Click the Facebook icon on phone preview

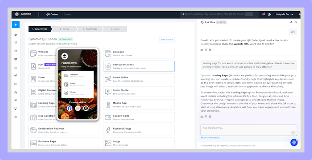click(69, 108)
